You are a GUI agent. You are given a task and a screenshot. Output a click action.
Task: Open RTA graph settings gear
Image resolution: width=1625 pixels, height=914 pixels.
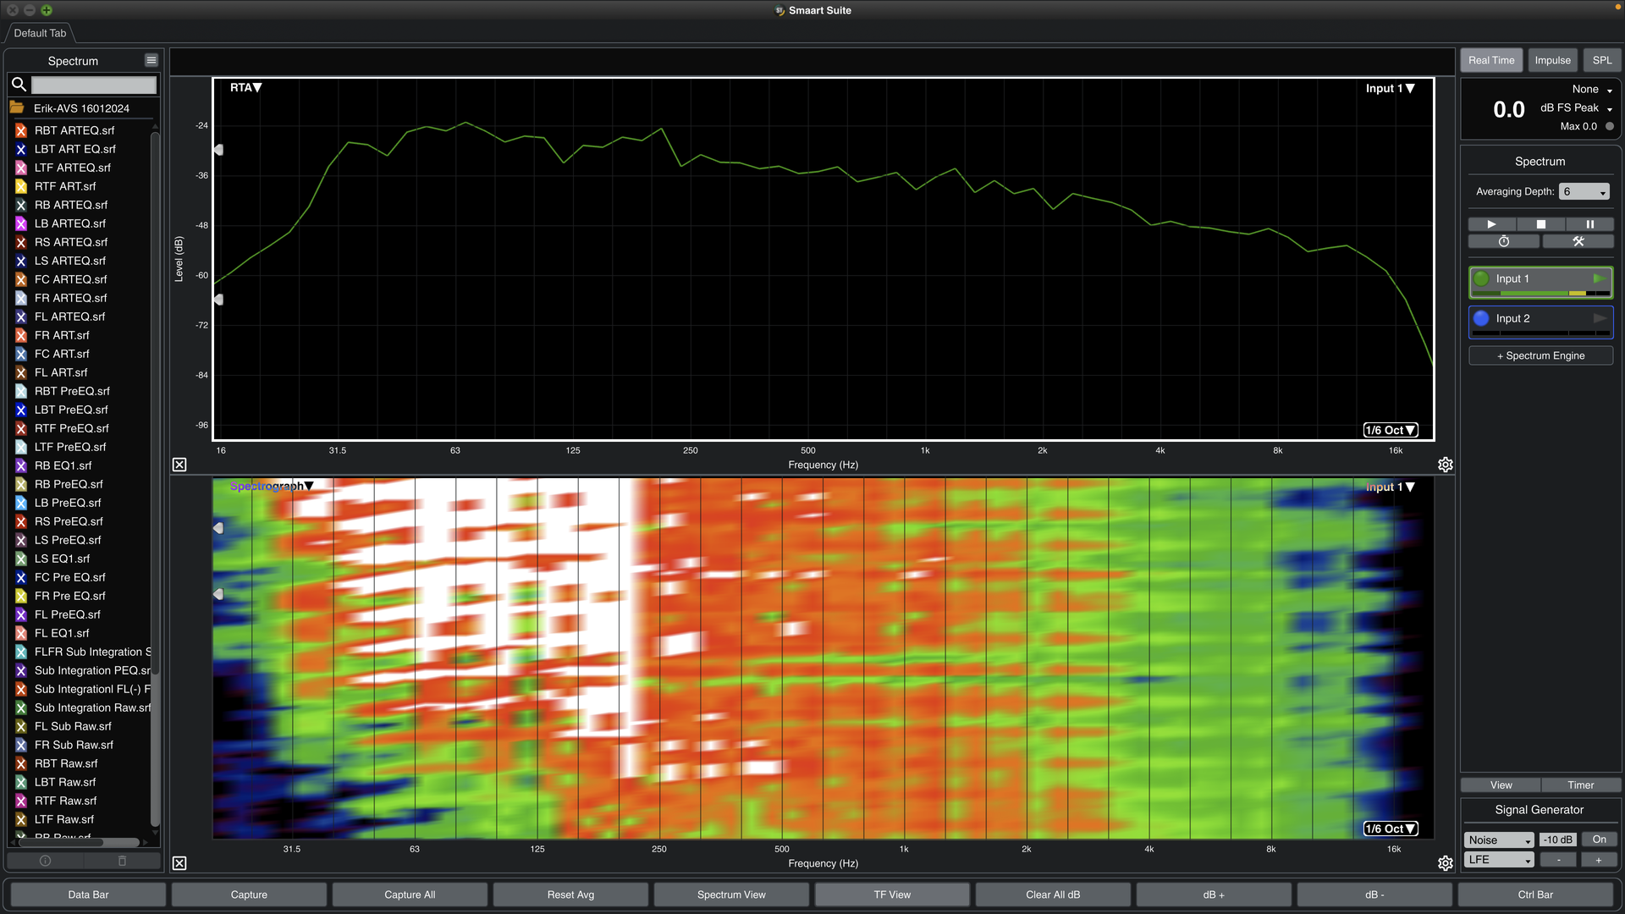tap(1445, 465)
